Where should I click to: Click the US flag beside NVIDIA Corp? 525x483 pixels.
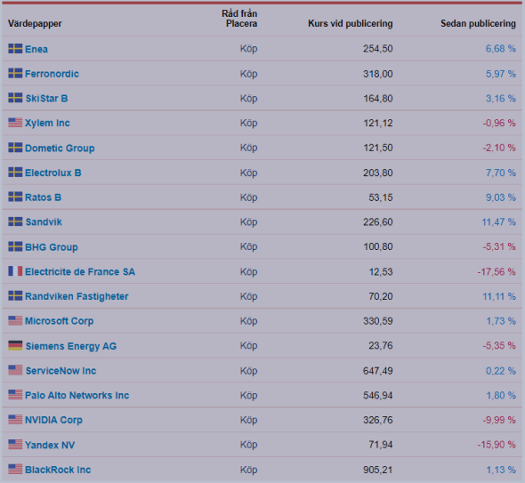pyautogui.click(x=15, y=420)
